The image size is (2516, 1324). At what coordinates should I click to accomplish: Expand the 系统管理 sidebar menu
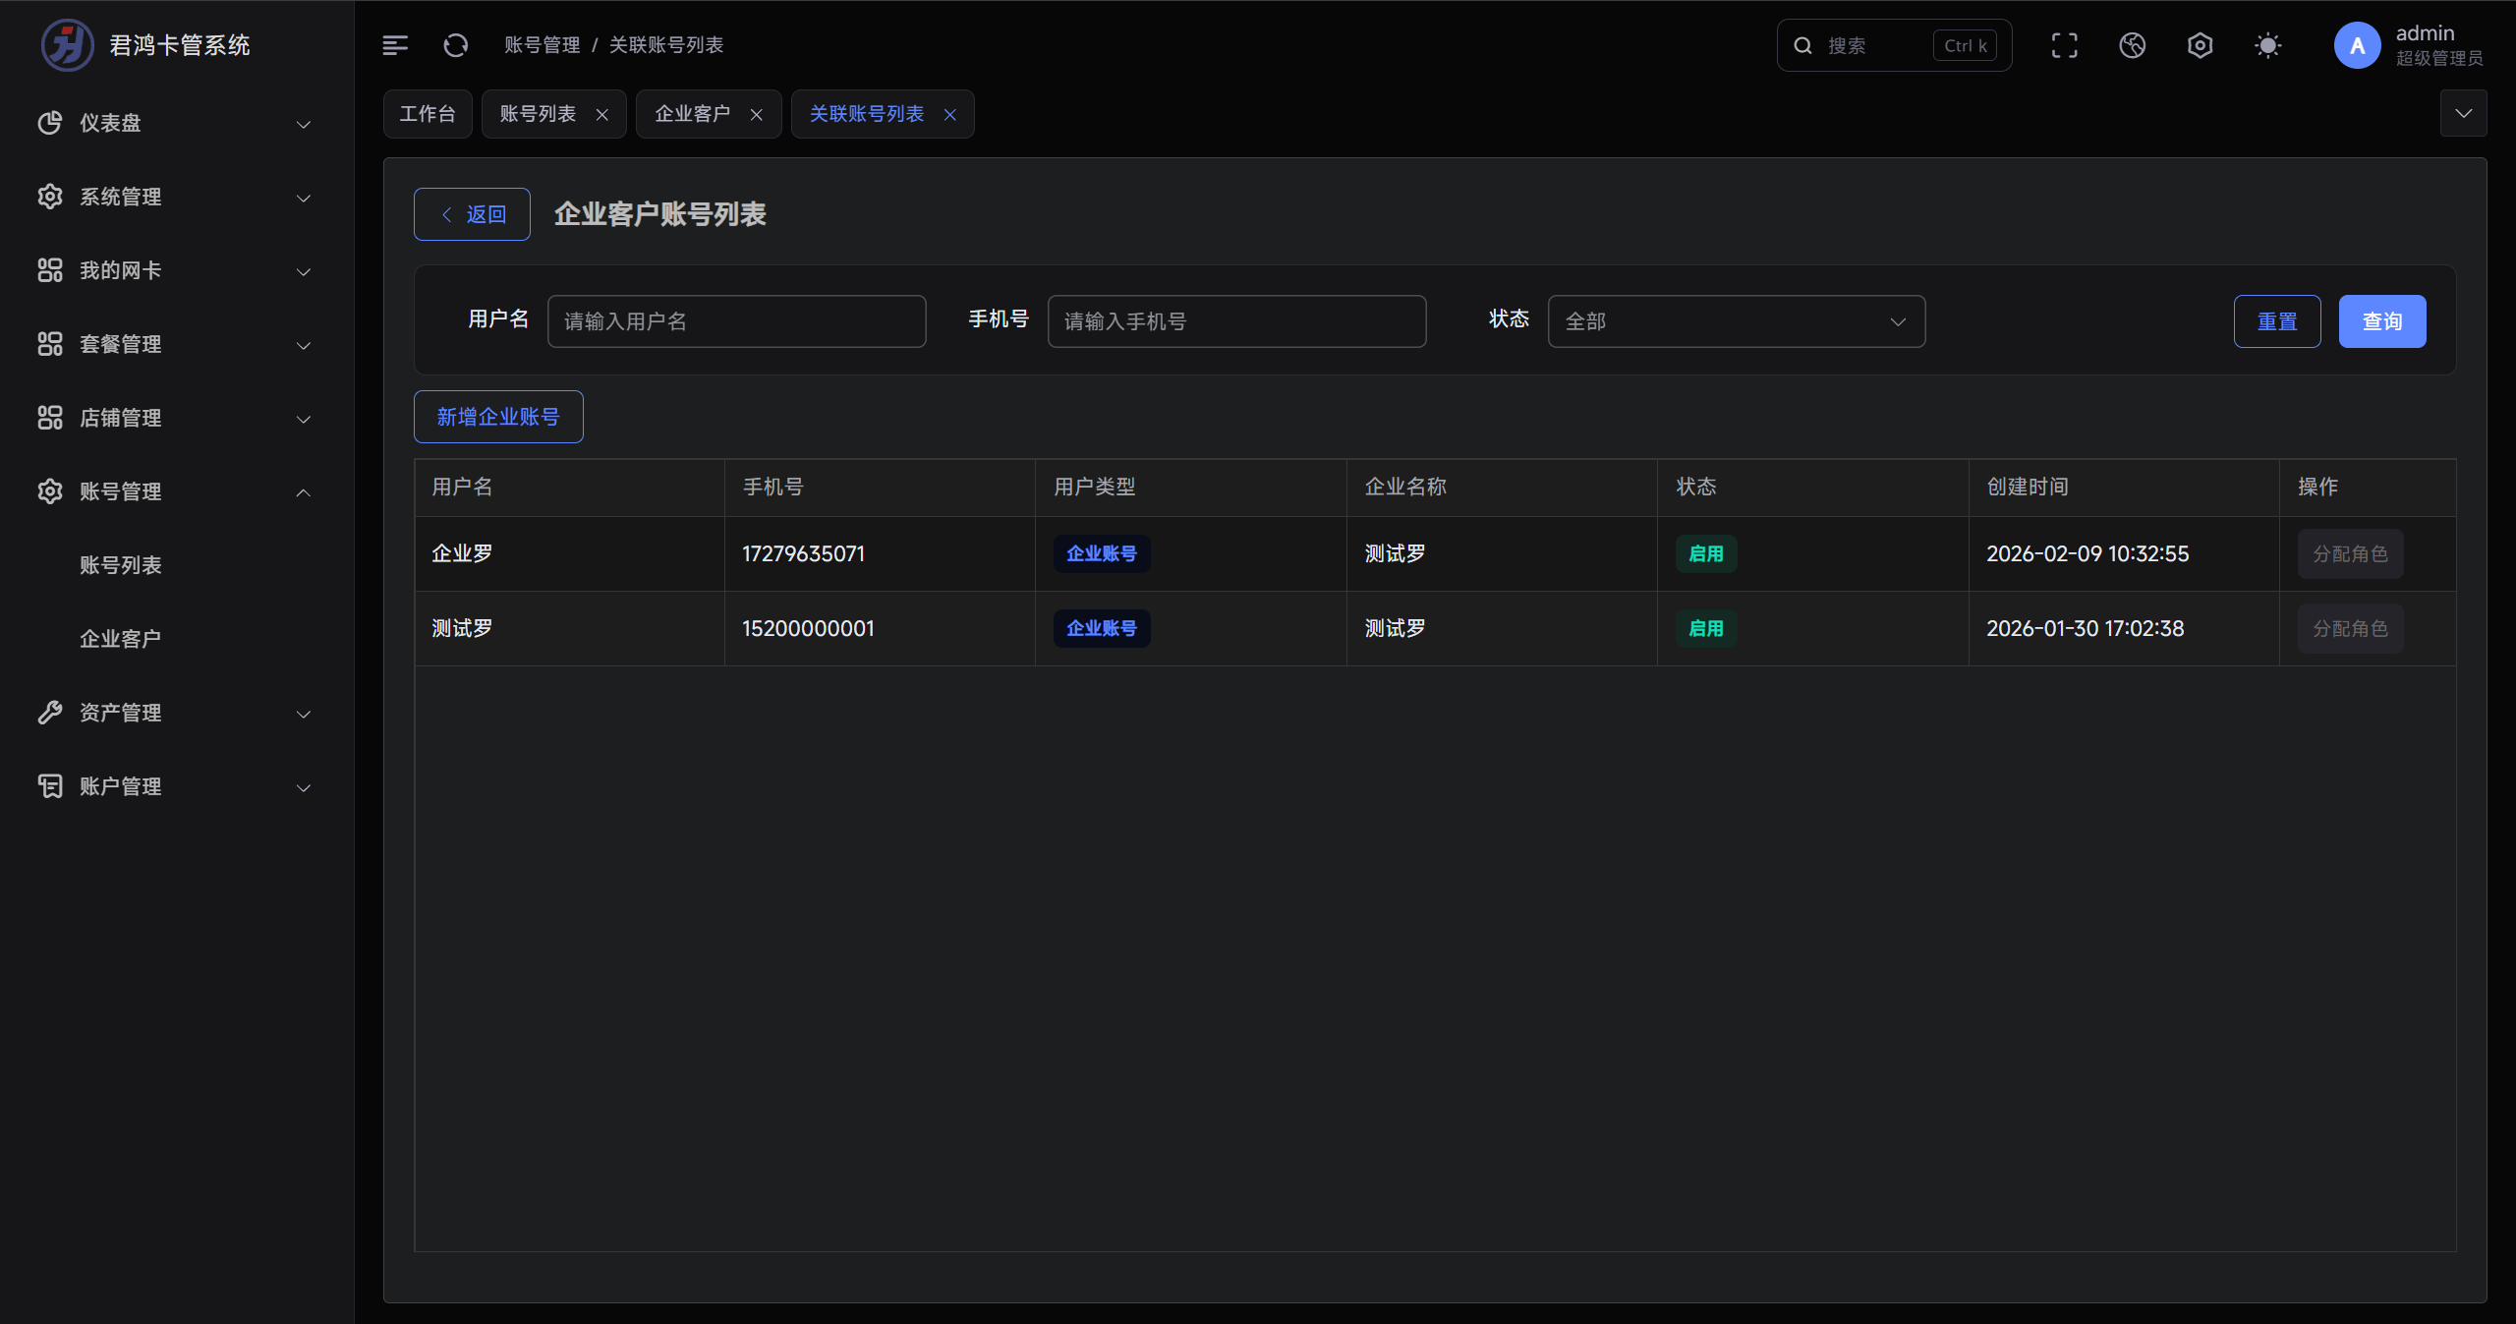175,197
